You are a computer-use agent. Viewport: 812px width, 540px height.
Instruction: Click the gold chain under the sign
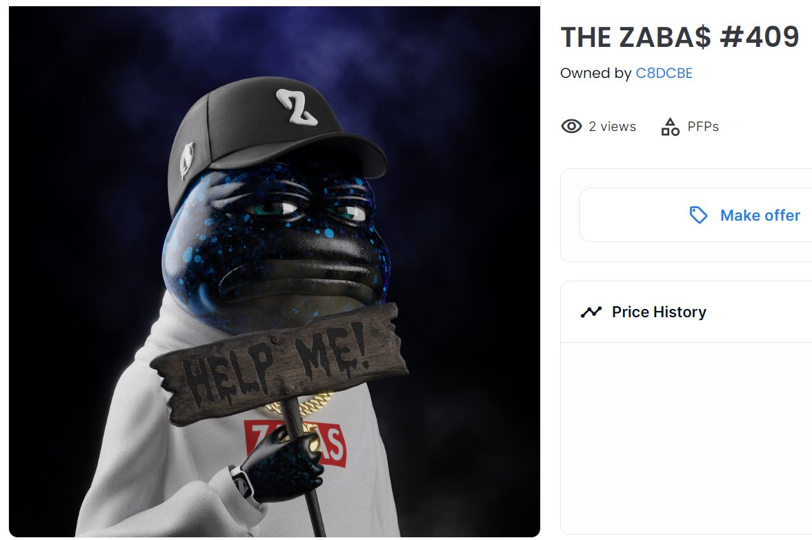click(303, 404)
